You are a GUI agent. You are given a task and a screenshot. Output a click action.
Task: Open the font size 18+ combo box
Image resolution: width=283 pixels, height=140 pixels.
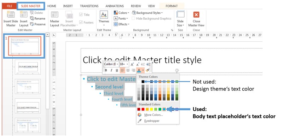124,64
